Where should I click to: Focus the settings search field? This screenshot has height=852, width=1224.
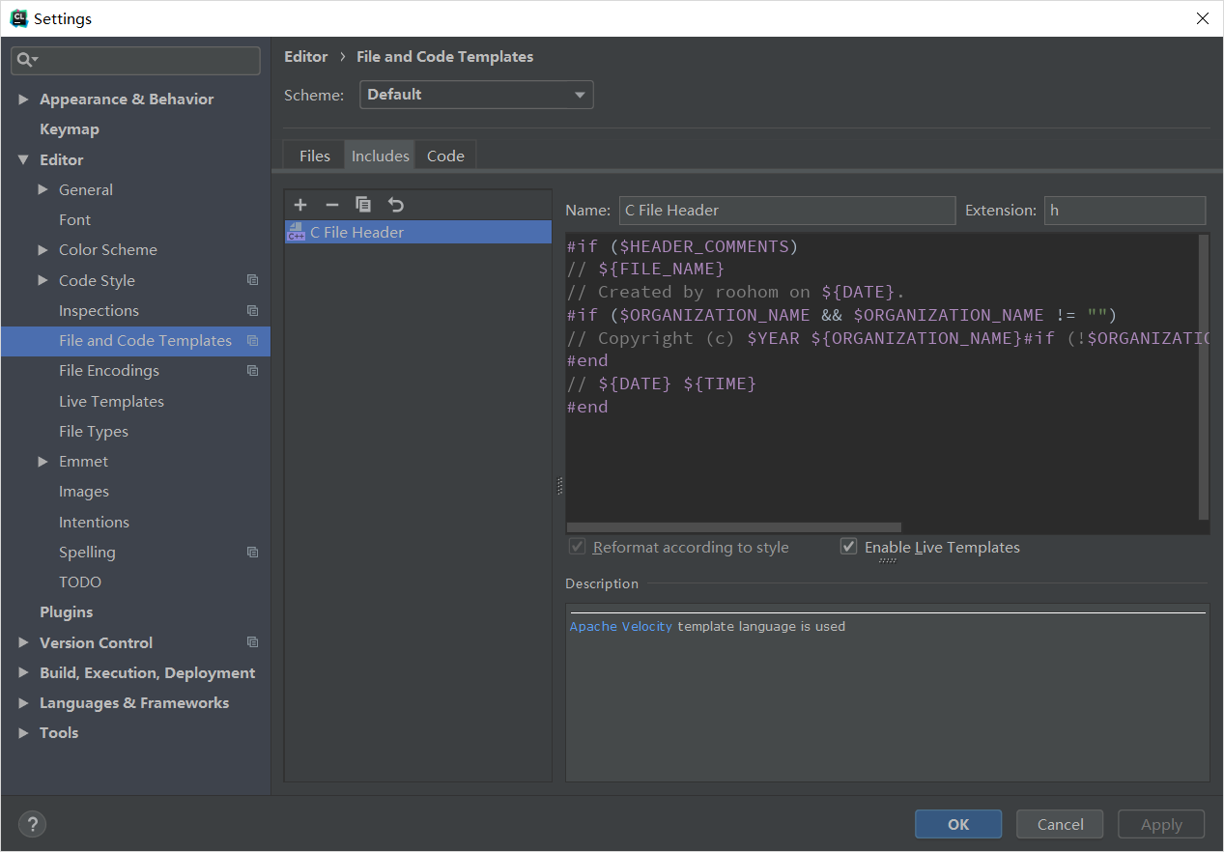(x=136, y=60)
